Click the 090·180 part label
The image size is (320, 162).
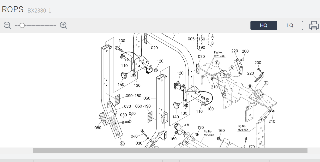(133, 96)
